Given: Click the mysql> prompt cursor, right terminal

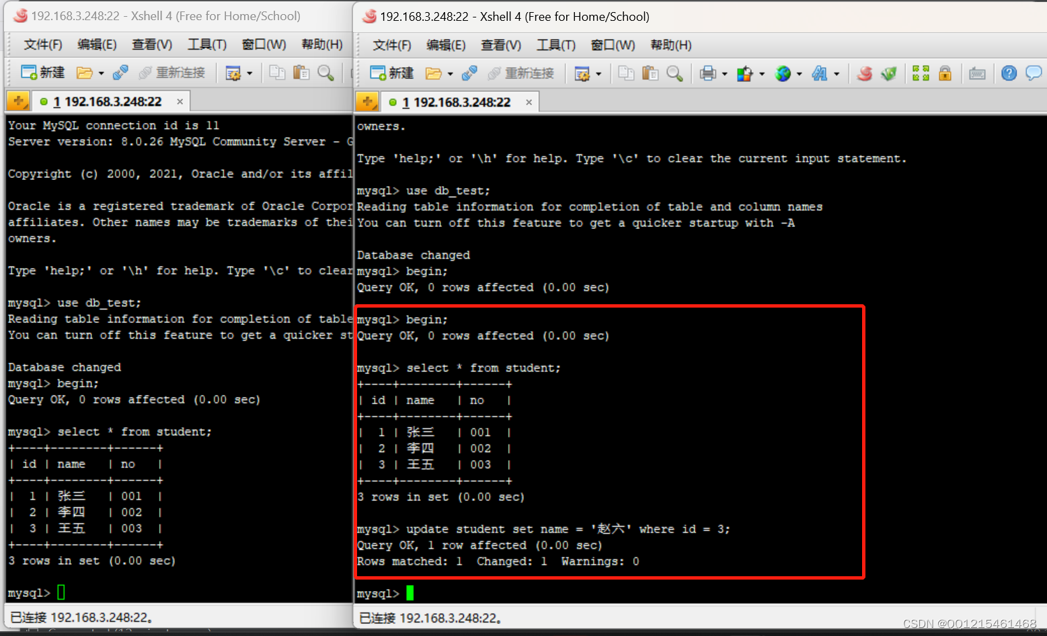Looking at the screenshot, I should pyautogui.click(x=410, y=593).
